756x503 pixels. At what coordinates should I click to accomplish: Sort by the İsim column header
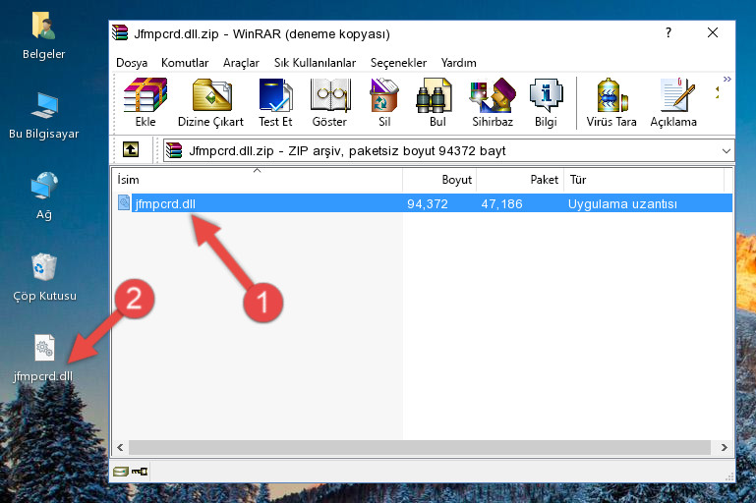[x=258, y=180]
